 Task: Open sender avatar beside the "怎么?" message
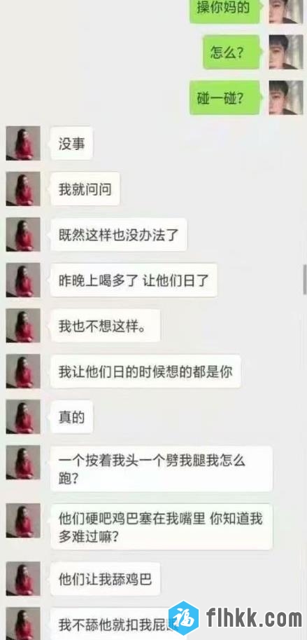[x=286, y=52]
